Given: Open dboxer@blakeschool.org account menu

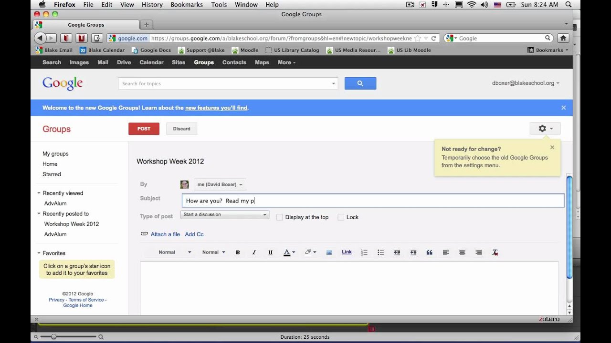Looking at the screenshot, I should [526, 83].
